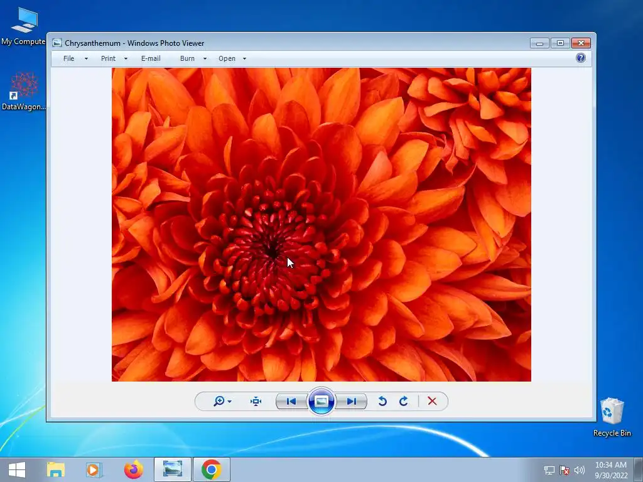The height and width of the screenshot is (482, 643).
Task: Open Windows Media Player from taskbar
Action: 94,469
